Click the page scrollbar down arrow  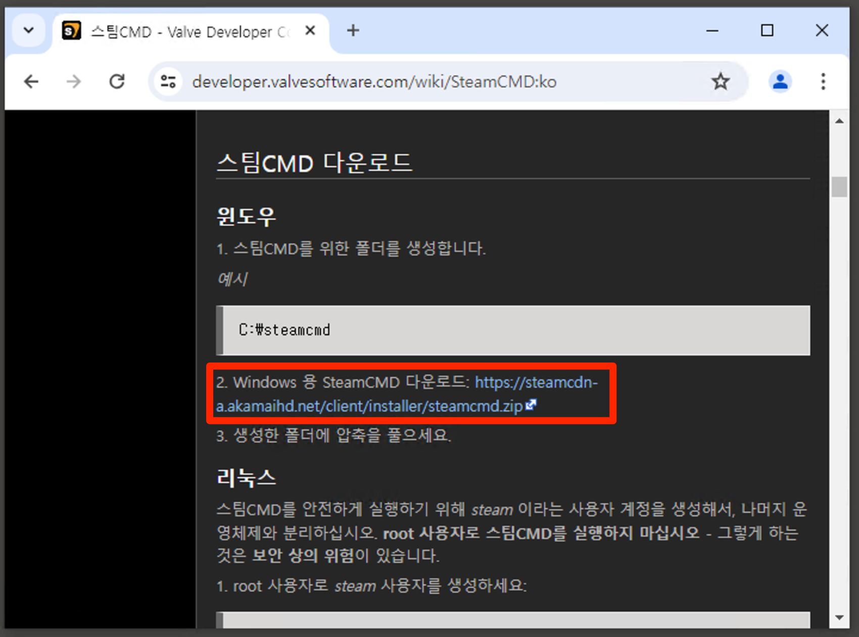839,617
